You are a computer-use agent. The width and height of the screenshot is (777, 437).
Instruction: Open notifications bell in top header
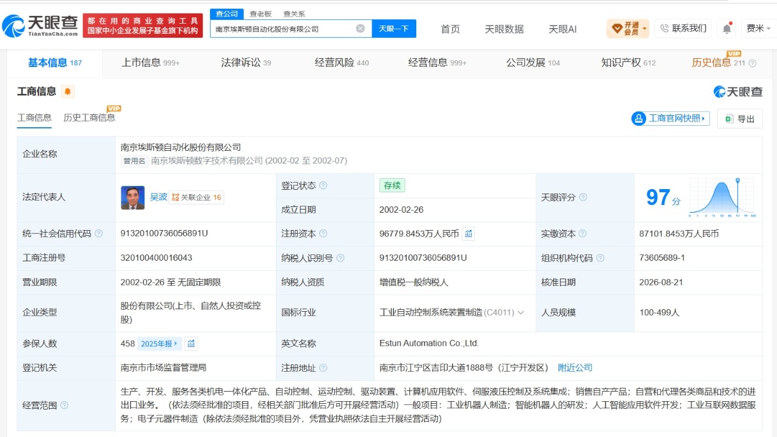tap(727, 29)
